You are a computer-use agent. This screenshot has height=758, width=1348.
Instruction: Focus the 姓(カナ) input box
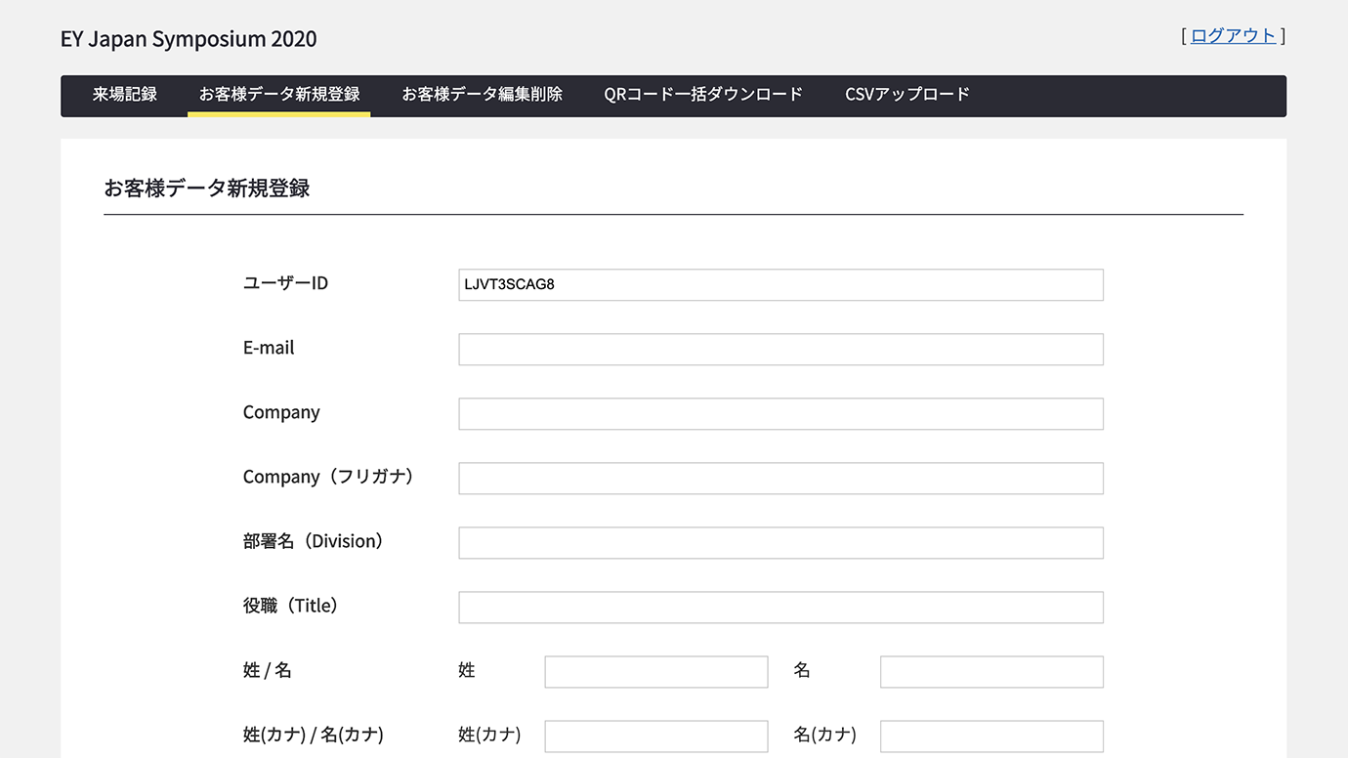point(656,737)
